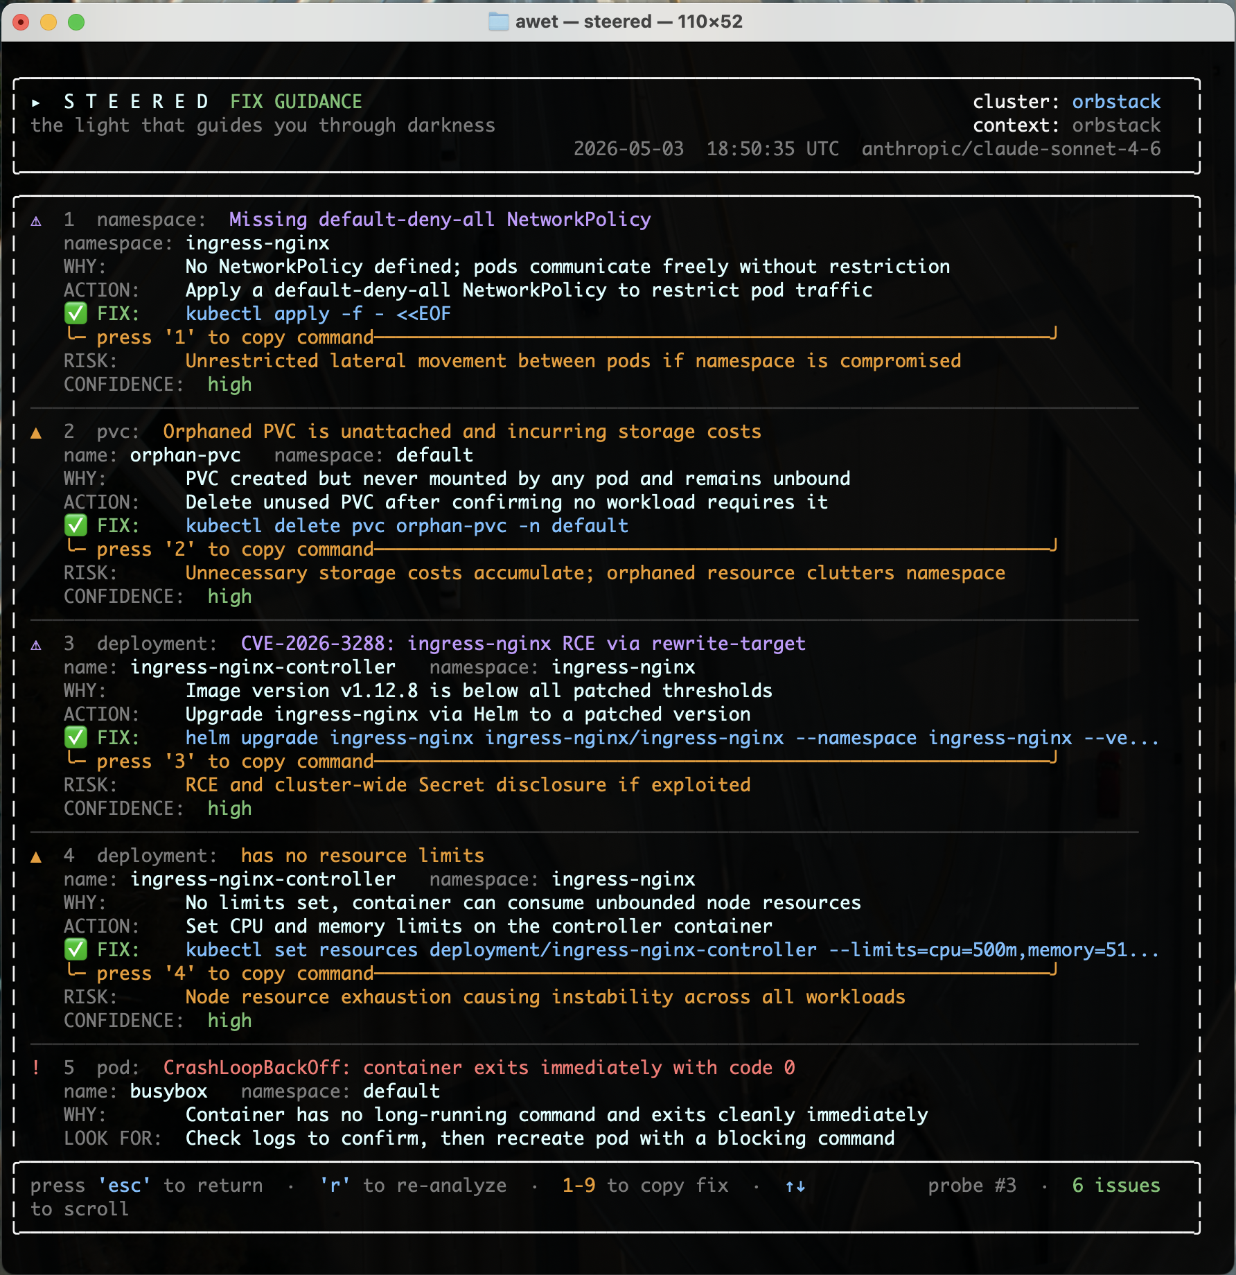Viewport: 1236px width, 1275px height.
Task: Click 'Set CPU and memory limits' action line
Action: pos(479,926)
